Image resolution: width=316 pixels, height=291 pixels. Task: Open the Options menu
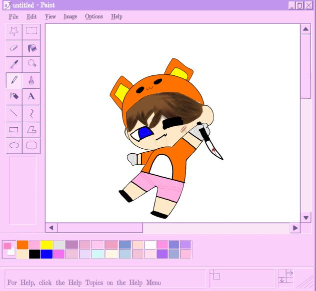pyautogui.click(x=94, y=16)
